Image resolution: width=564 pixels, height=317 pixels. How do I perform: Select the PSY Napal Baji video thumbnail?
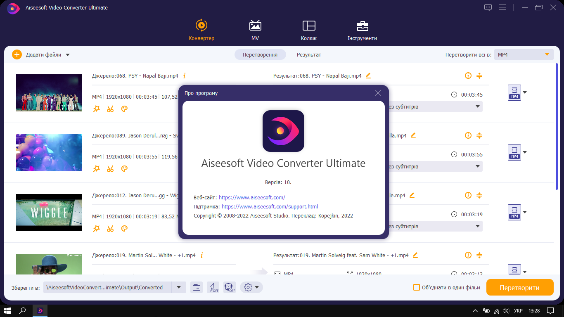(49, 92)
